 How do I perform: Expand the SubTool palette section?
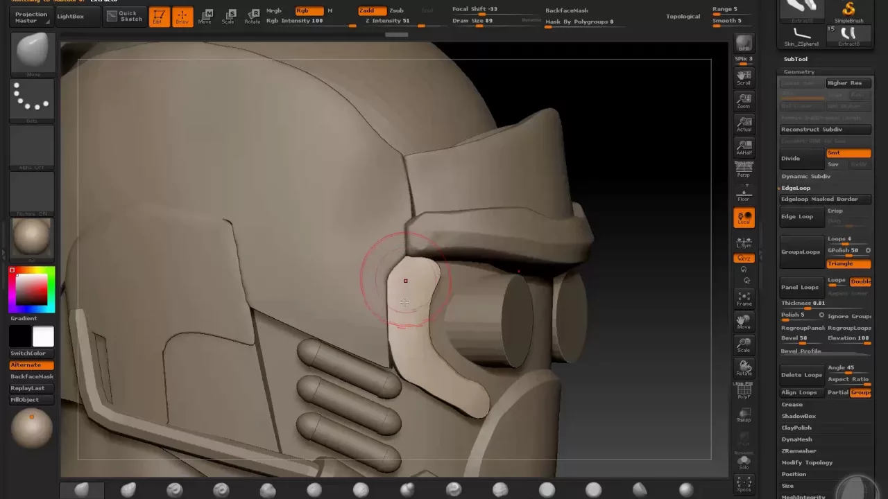coord(796,59)
